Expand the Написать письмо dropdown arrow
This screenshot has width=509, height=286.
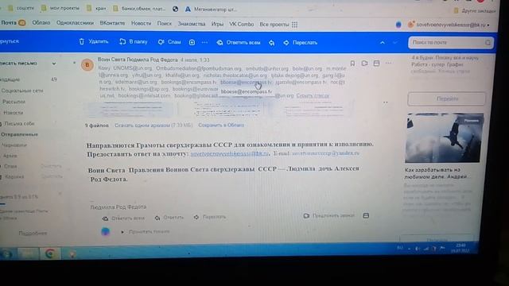point(54,64)
